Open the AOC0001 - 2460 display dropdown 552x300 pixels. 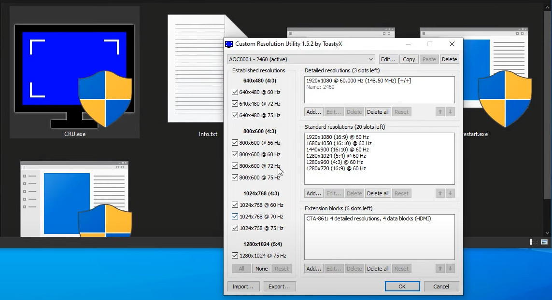301,59
